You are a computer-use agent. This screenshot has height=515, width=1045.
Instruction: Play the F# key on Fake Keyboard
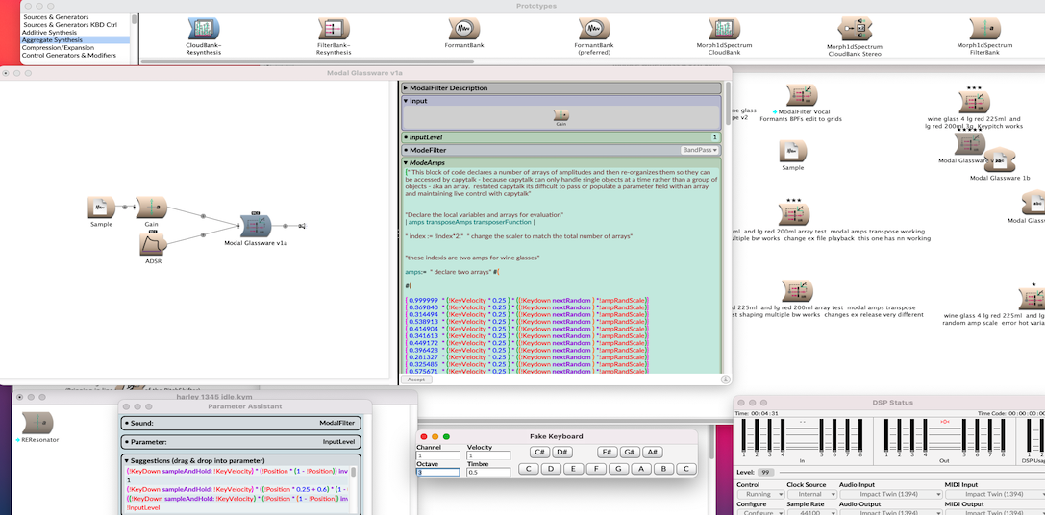pyautogui.click(x=608, y=452)
